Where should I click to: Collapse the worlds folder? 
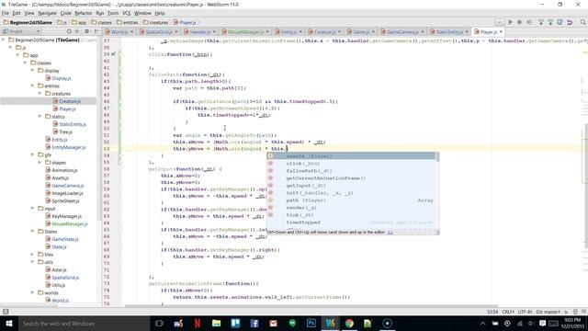pyautogui.click(x=33, y=292)
